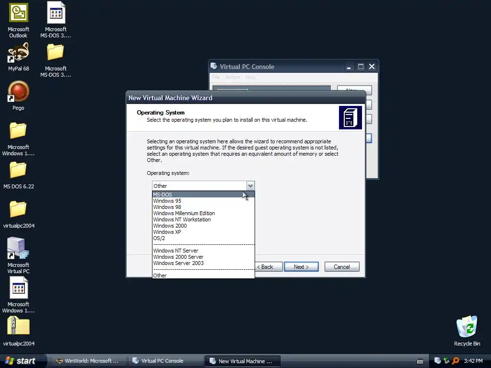Select Windows NT Workstation option
Viewport: 491px width, 368px height.
pyautogui.click(x=203, y=219)
